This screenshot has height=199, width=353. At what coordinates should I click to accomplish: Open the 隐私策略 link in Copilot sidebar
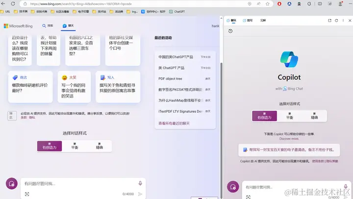pos(332,161)
